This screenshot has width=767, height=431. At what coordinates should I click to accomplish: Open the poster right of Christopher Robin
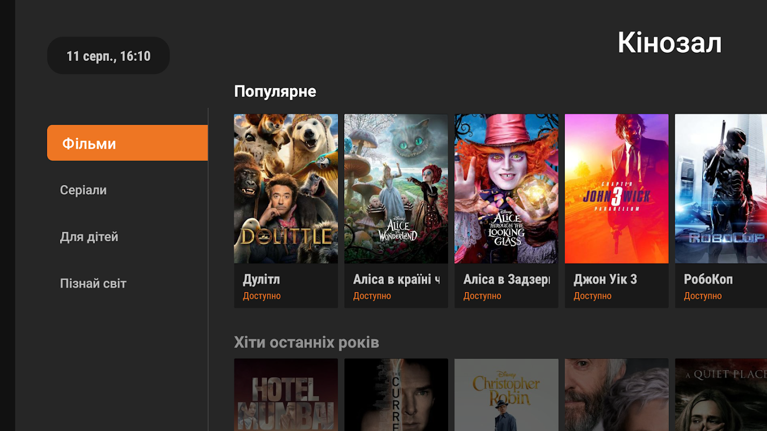click(617, 395)
